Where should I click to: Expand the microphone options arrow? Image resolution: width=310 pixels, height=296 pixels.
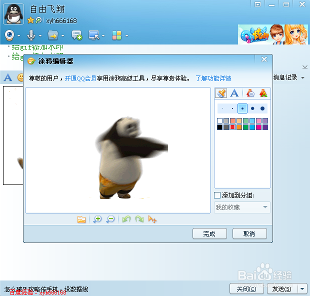(40, 36)
